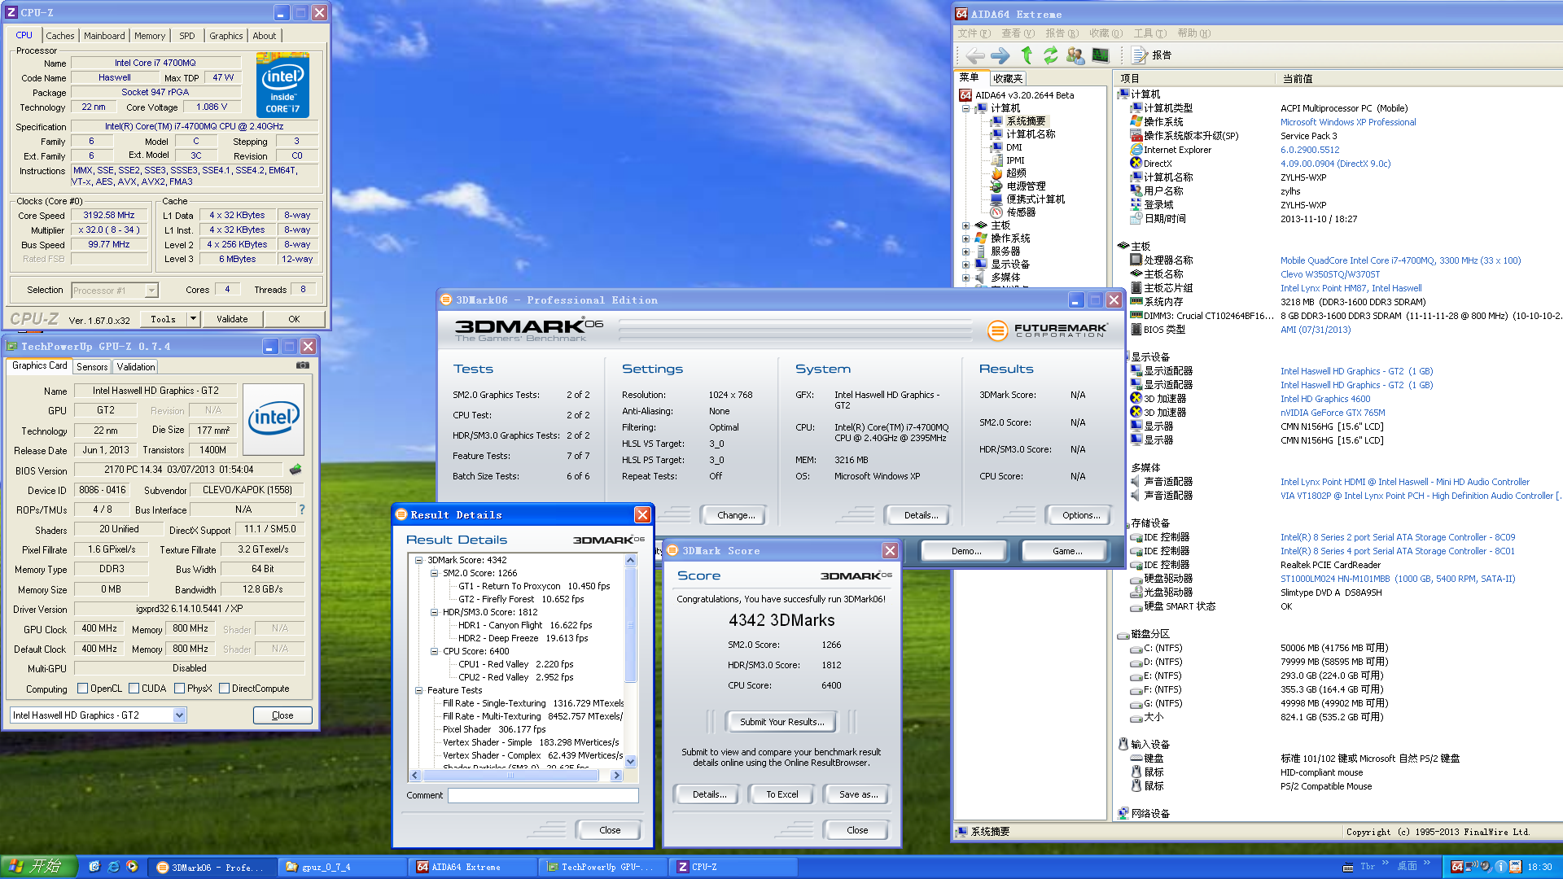Image resolution: width=1563 pixels, height=879 pixels.
Task: Click Comment input field in Result Details
Action: tap(543, 795)
